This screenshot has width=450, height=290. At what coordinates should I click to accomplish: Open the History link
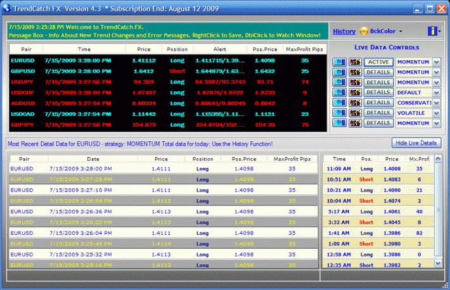click(344, 32)
